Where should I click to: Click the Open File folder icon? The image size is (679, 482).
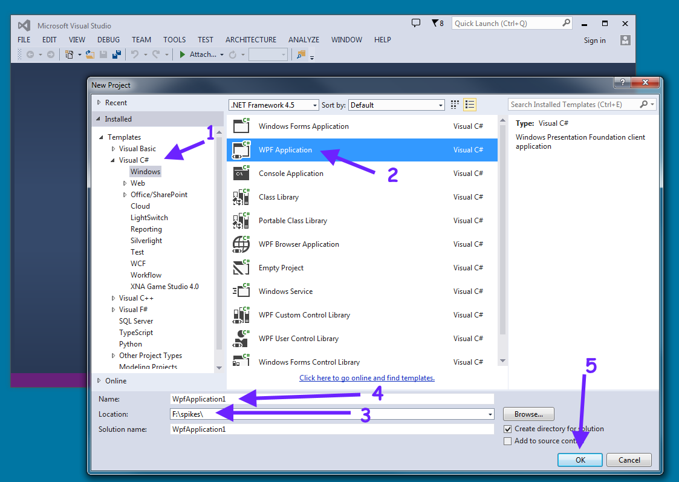[90, 54]
